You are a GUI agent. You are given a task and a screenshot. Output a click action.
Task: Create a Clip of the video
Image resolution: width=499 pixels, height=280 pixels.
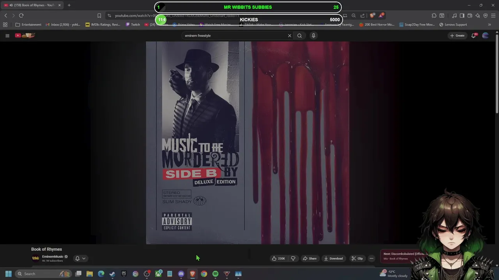tap(357, 258)
